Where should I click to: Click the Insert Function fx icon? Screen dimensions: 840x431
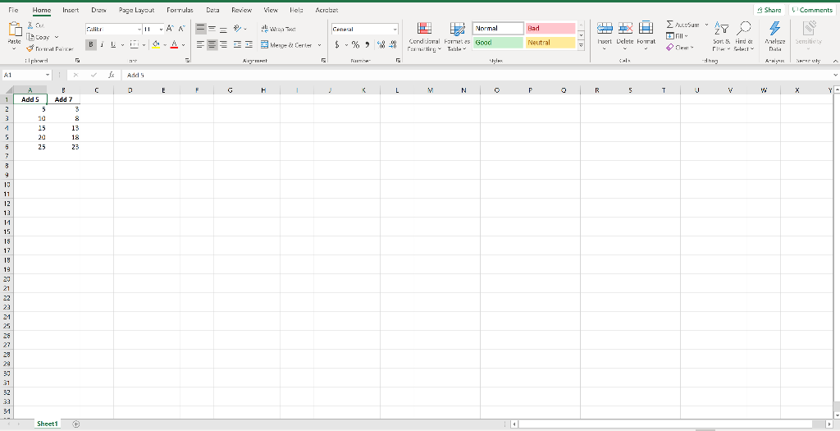112,75
